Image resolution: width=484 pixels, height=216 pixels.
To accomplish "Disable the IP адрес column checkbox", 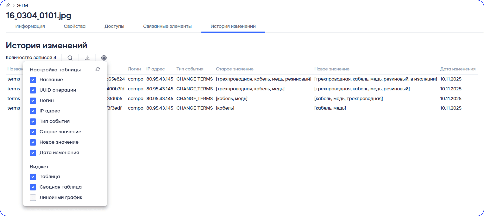I will point(33,111).
